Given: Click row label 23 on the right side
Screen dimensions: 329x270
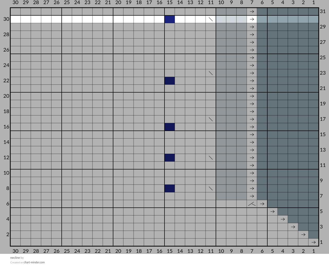Looking at the screenshot, I should [x=323, y=73].
